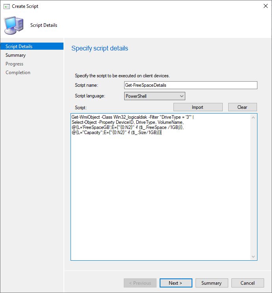Click the computer icon in the header
This screenshot has width=272, height=293.
pyautogui.click(x=13, y=25)
